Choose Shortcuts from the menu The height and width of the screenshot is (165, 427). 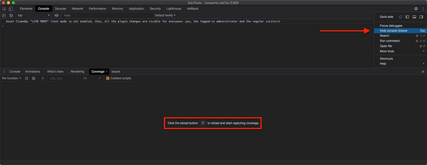point(400,59)
